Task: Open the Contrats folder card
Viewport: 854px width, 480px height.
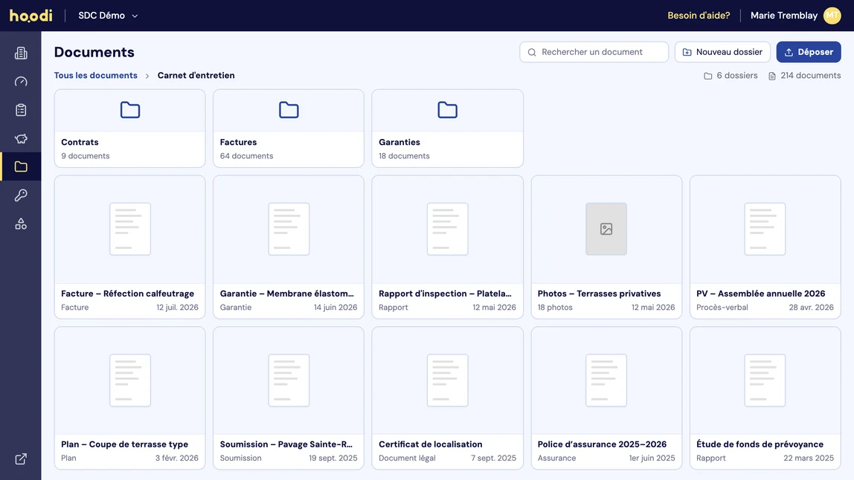Action: pos(129,129)
